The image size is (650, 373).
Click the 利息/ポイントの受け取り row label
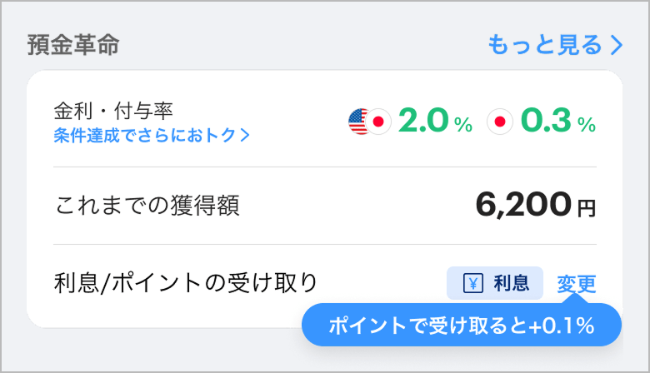point(186,283)
